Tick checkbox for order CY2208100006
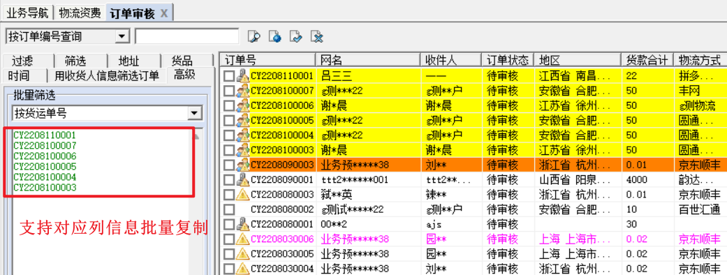This screenshot has width=727, height=275. tap(229, 105)
